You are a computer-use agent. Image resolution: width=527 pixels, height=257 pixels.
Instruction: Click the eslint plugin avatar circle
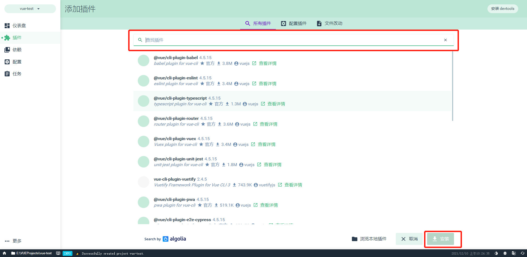pos(143,81)
